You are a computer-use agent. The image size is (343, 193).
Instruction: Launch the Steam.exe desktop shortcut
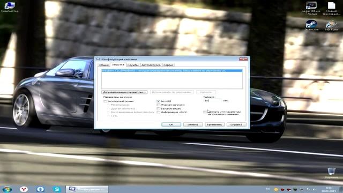pos(311,25)
